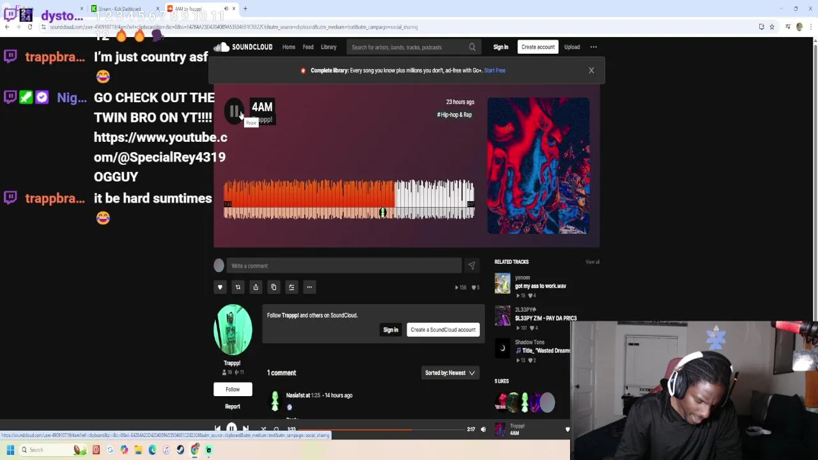Open the 4AM track artwork
This screenshot has width=818, height=460.
pyautogui.click(x=538, y=165)
